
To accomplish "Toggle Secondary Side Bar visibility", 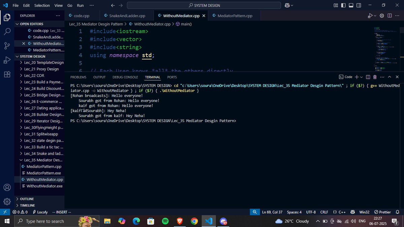I will click(x=359, y=5).
